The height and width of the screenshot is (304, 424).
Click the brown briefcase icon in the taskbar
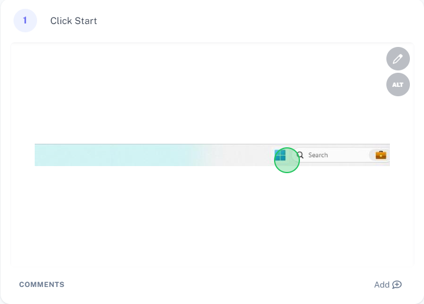380,155
